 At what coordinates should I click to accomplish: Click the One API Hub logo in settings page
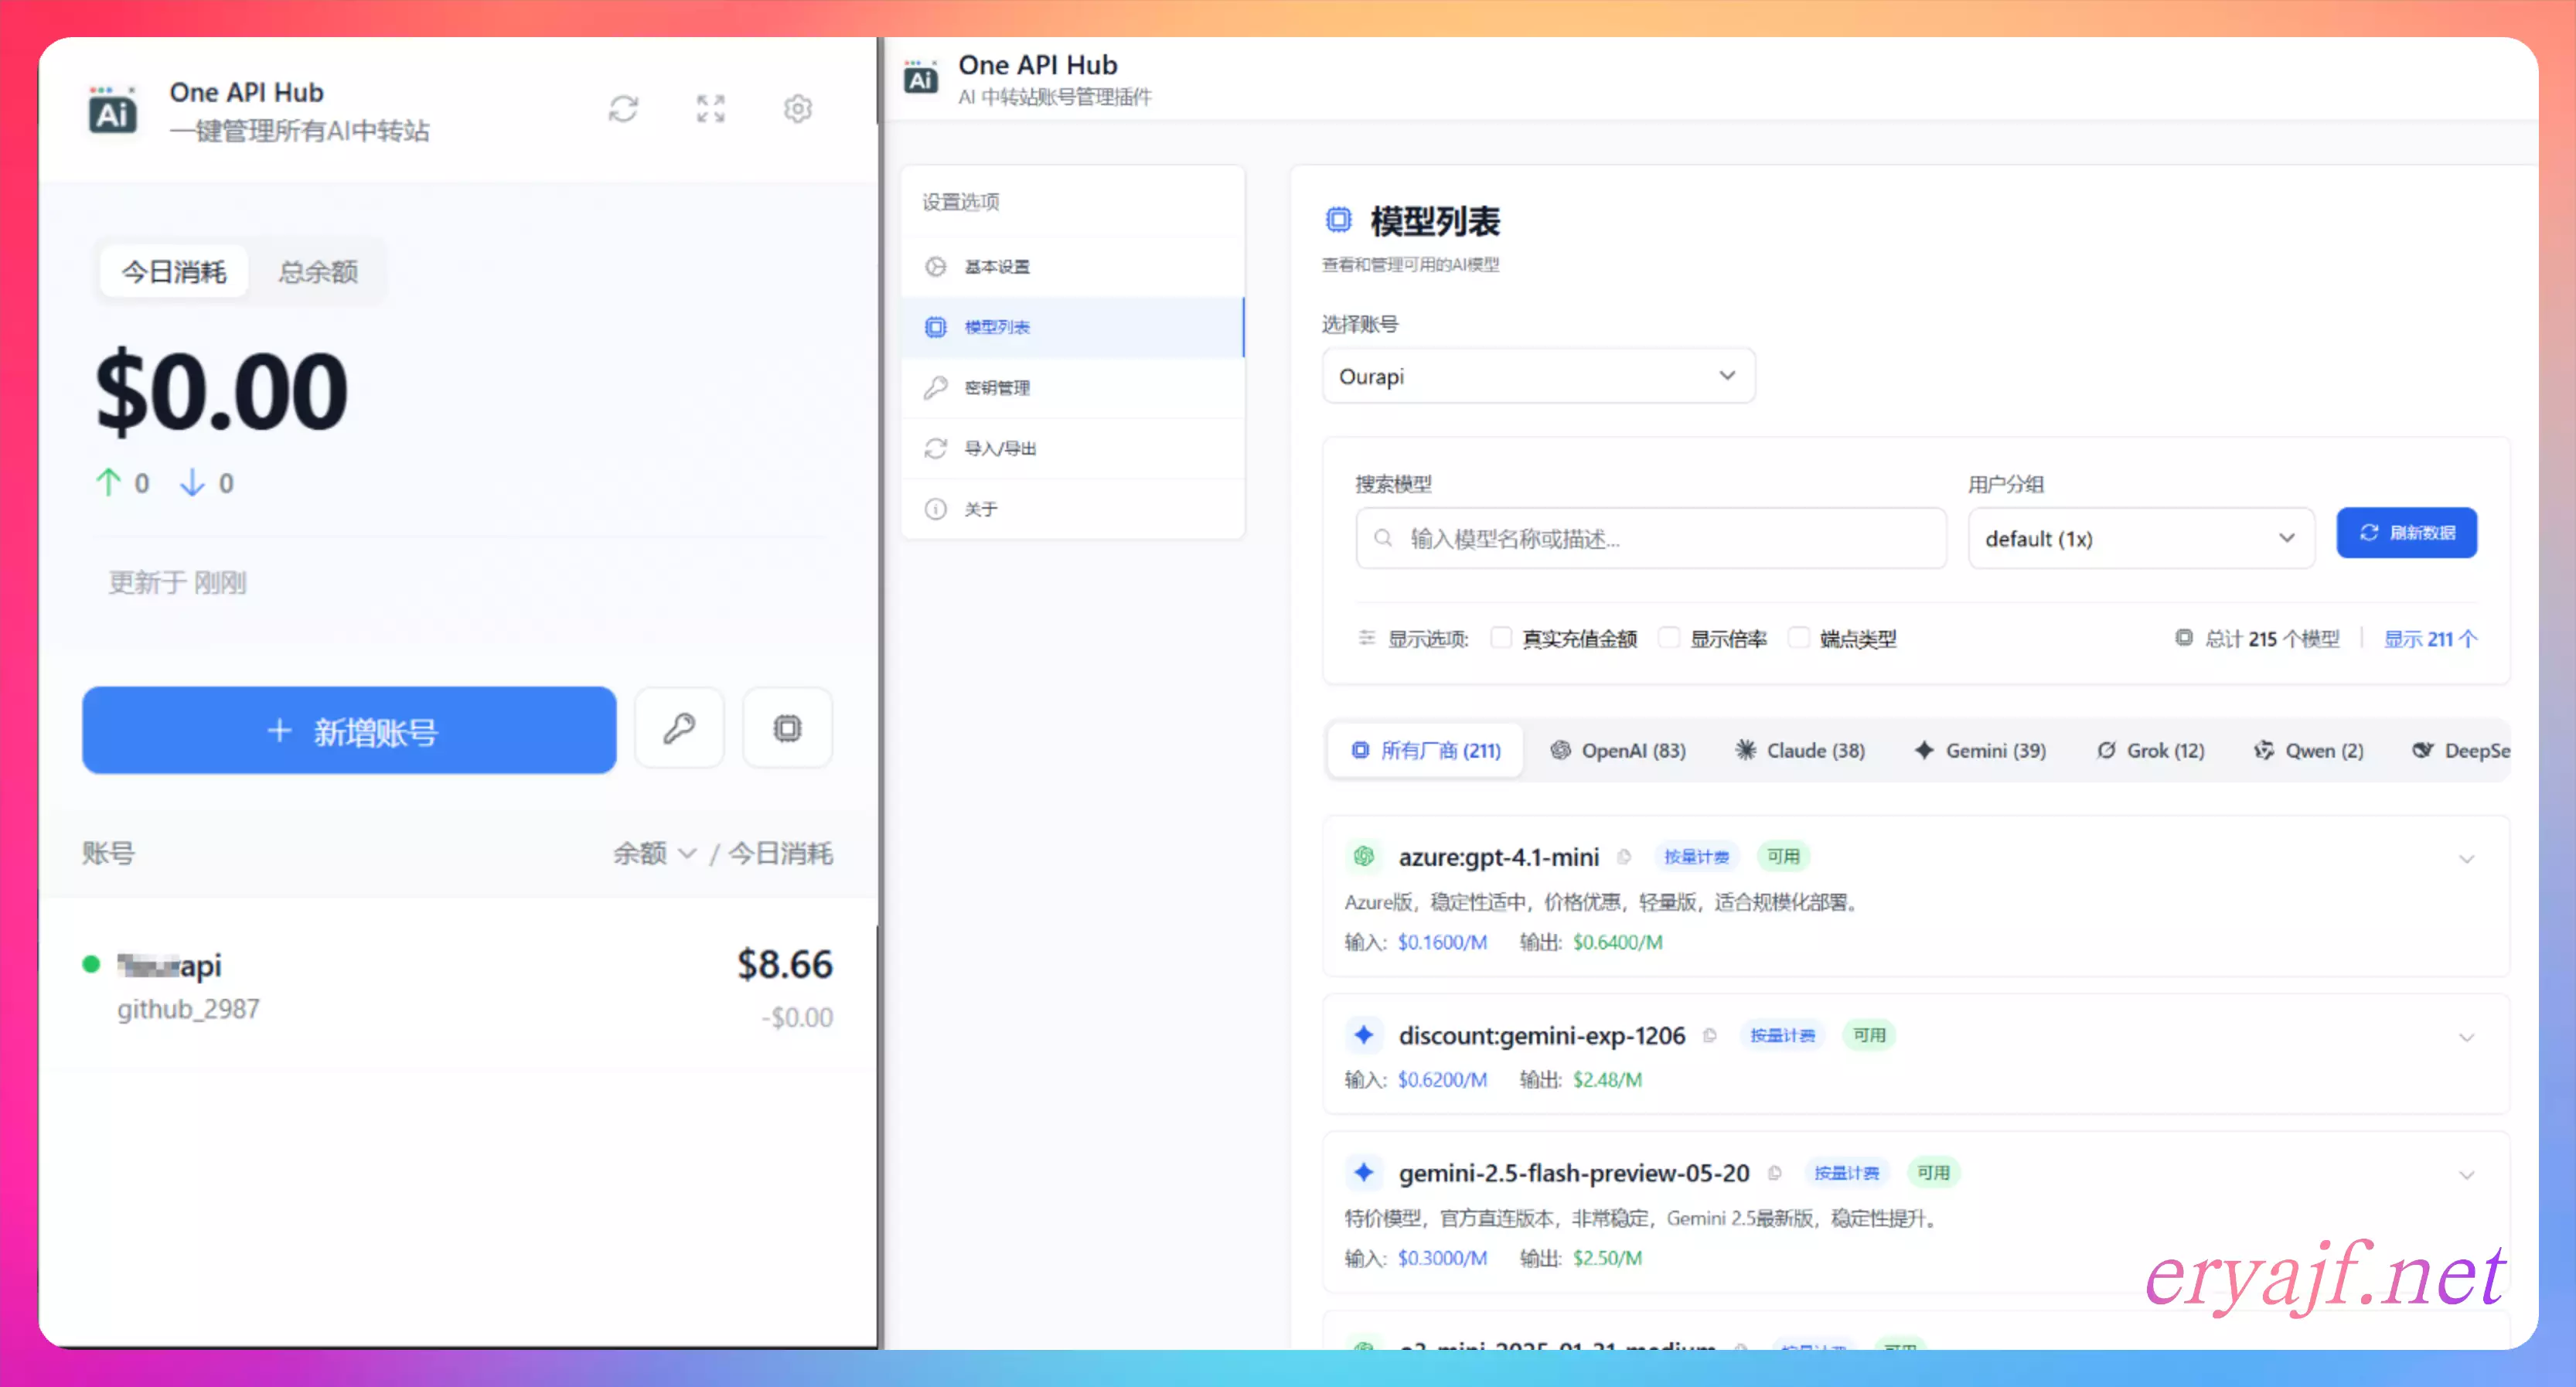click(x=920, y=78)
